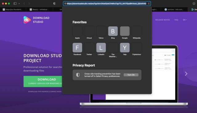Click the Safari privacy shield toolbar icon
Image resolution: width=197 pixels, height=113 pixels.
(54, 3)
